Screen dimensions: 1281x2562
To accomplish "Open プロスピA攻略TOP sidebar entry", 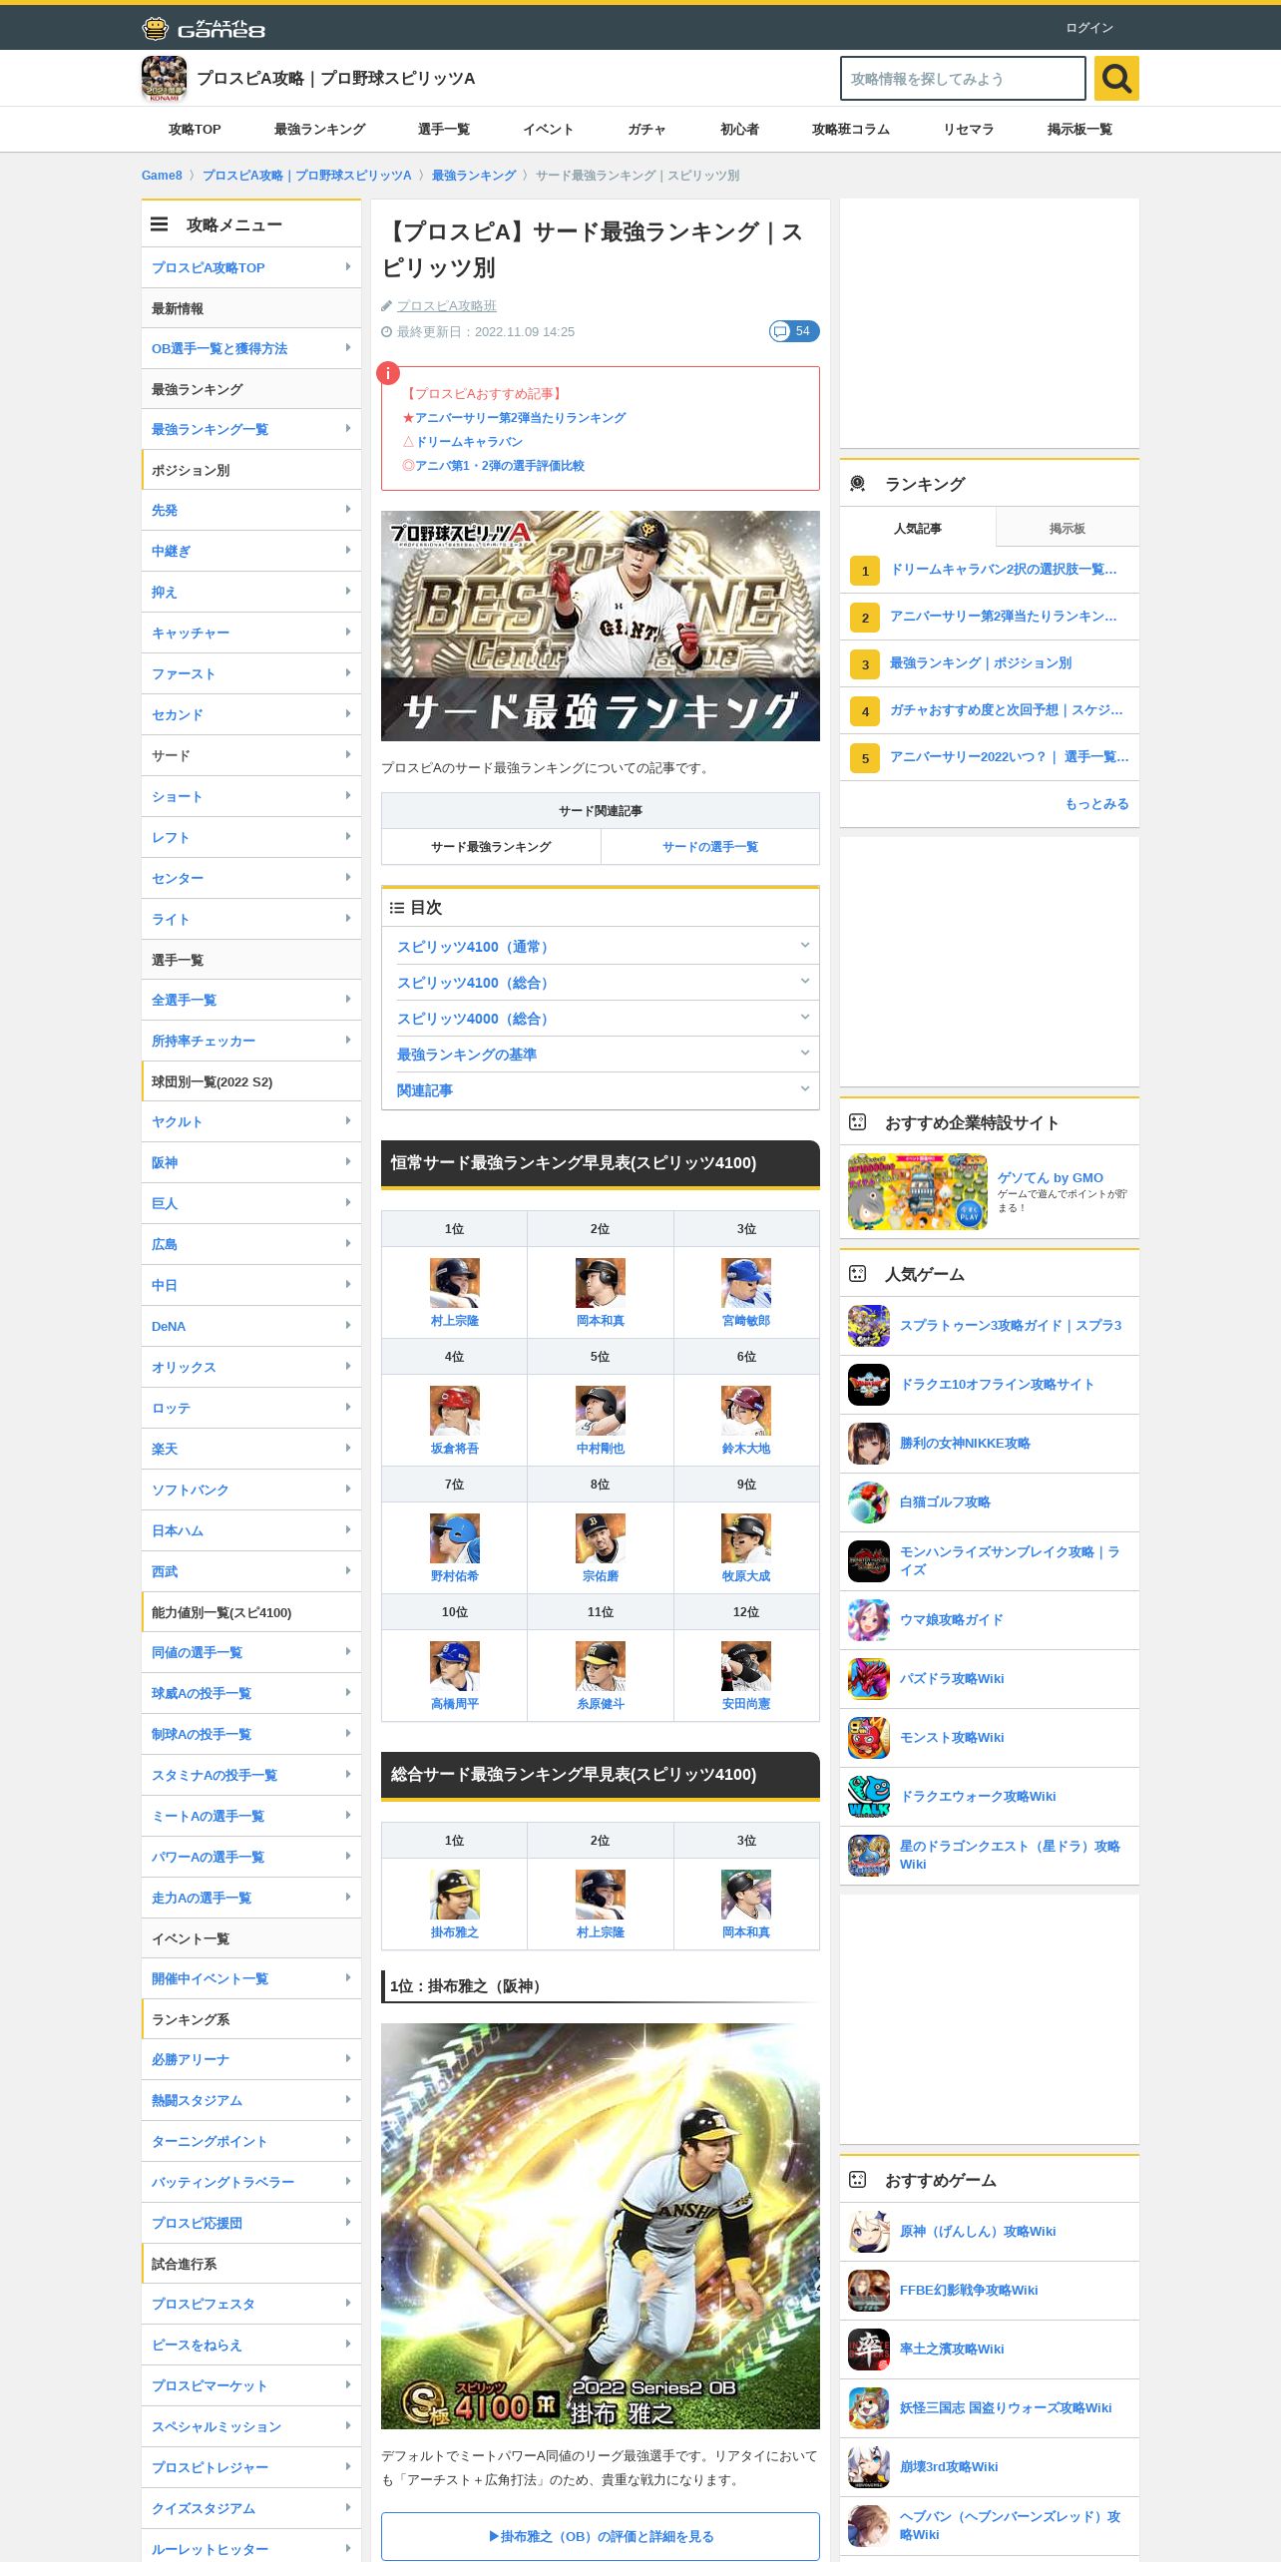I will click(251, 267).
